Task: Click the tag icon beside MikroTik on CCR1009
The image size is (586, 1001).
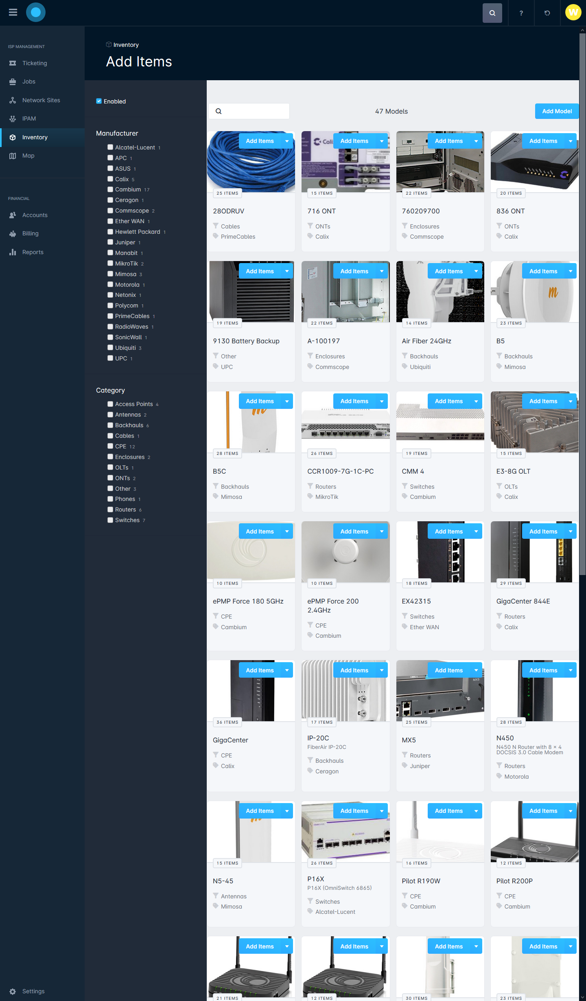Action: pos(310,496)
